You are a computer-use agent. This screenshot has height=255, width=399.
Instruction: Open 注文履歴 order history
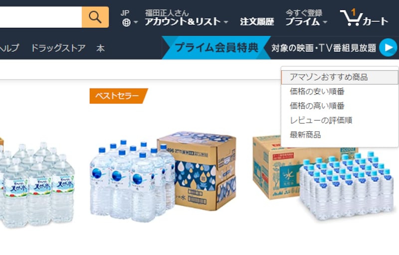(x=257, y=21)
